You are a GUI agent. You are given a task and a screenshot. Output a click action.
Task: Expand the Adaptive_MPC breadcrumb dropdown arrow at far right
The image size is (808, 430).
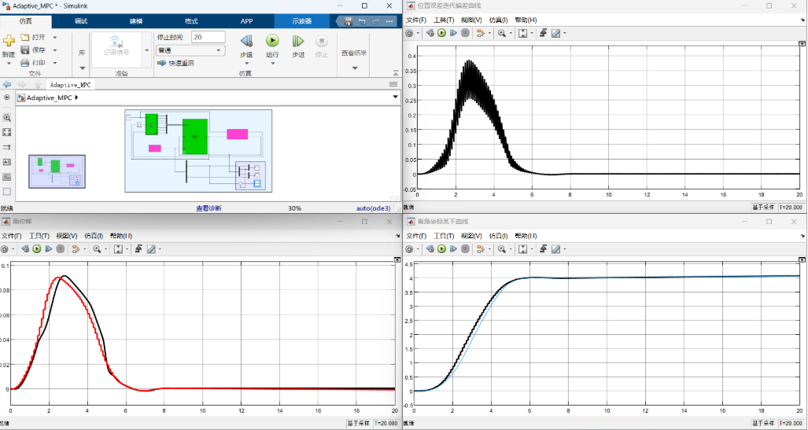[x=395, y=97]
